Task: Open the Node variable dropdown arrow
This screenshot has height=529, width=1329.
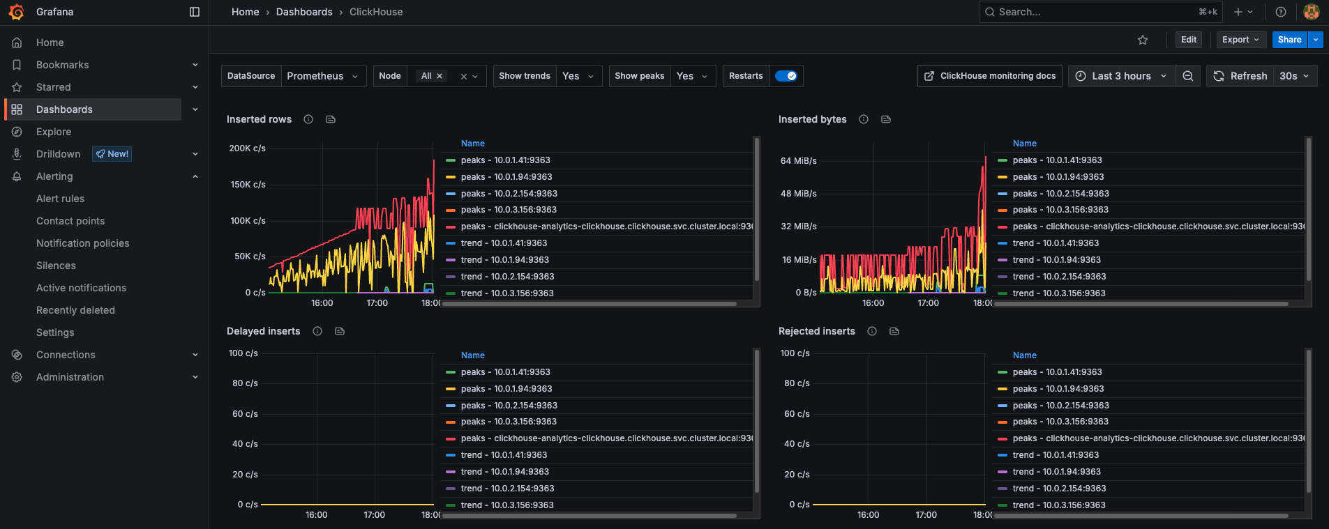Action: [x=476, y=77]
